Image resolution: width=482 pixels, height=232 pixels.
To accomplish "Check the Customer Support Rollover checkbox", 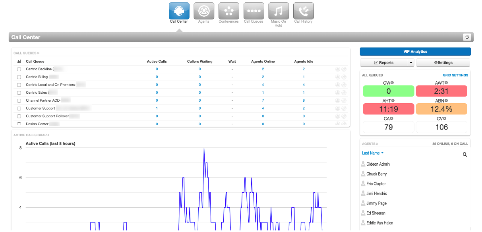I will click(x=19, y=116).
